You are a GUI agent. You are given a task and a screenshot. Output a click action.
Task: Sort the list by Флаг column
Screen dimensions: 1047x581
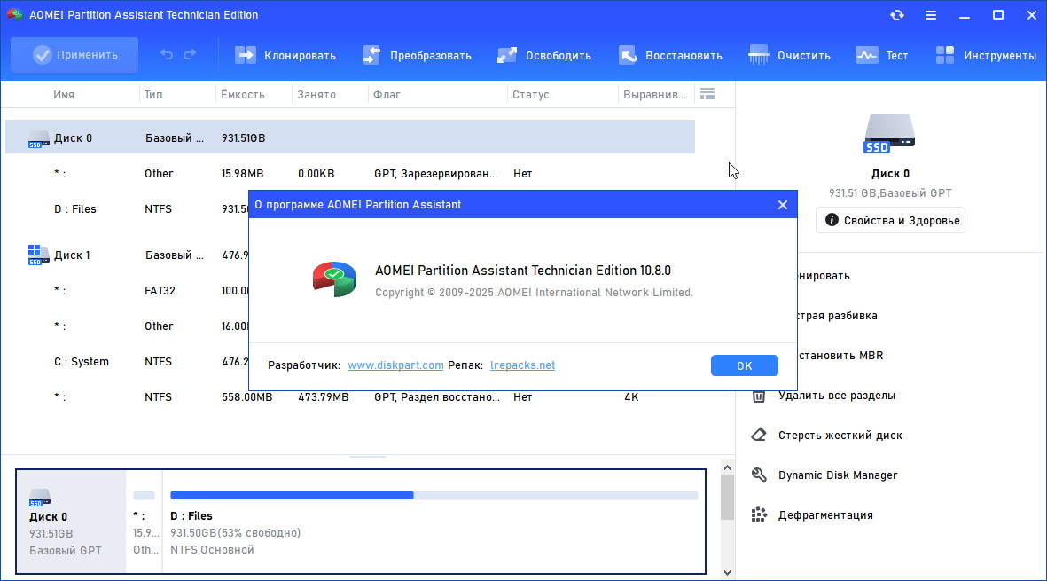click(x=387, y=95)
